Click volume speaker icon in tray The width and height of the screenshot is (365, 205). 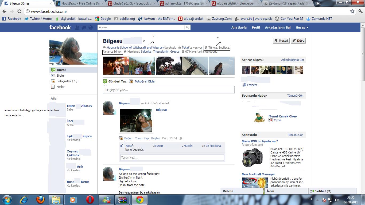[x=337, y=200]
